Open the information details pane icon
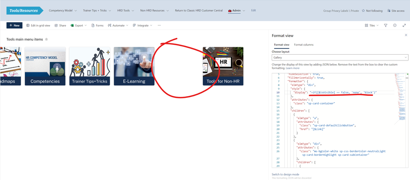Image resolution: width=410 pixels, height=180 pixels. (x=395, y=25)
